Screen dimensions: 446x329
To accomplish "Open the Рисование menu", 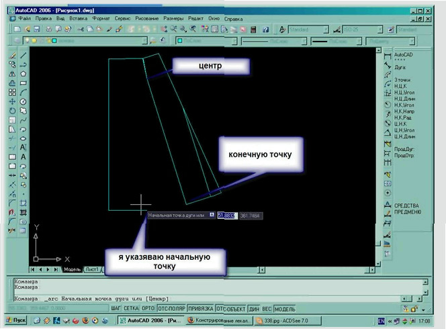I will click(x=146, y=19).
